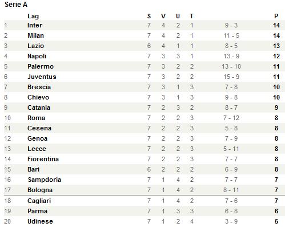285x227 pixels.
Task: Click the Serie A title
Action: click(16, 5)
